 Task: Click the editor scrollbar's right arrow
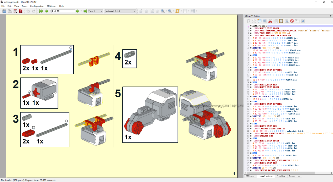(332, 173)
